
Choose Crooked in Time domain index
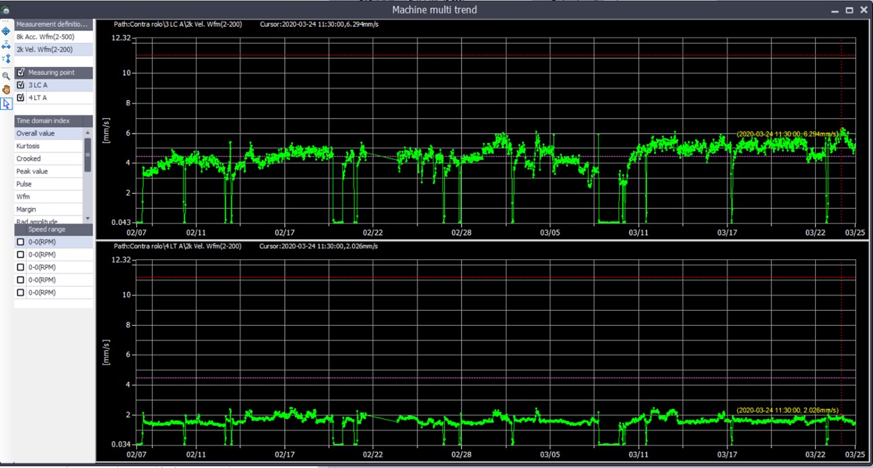pyautogui.click(x=49, y=159)
